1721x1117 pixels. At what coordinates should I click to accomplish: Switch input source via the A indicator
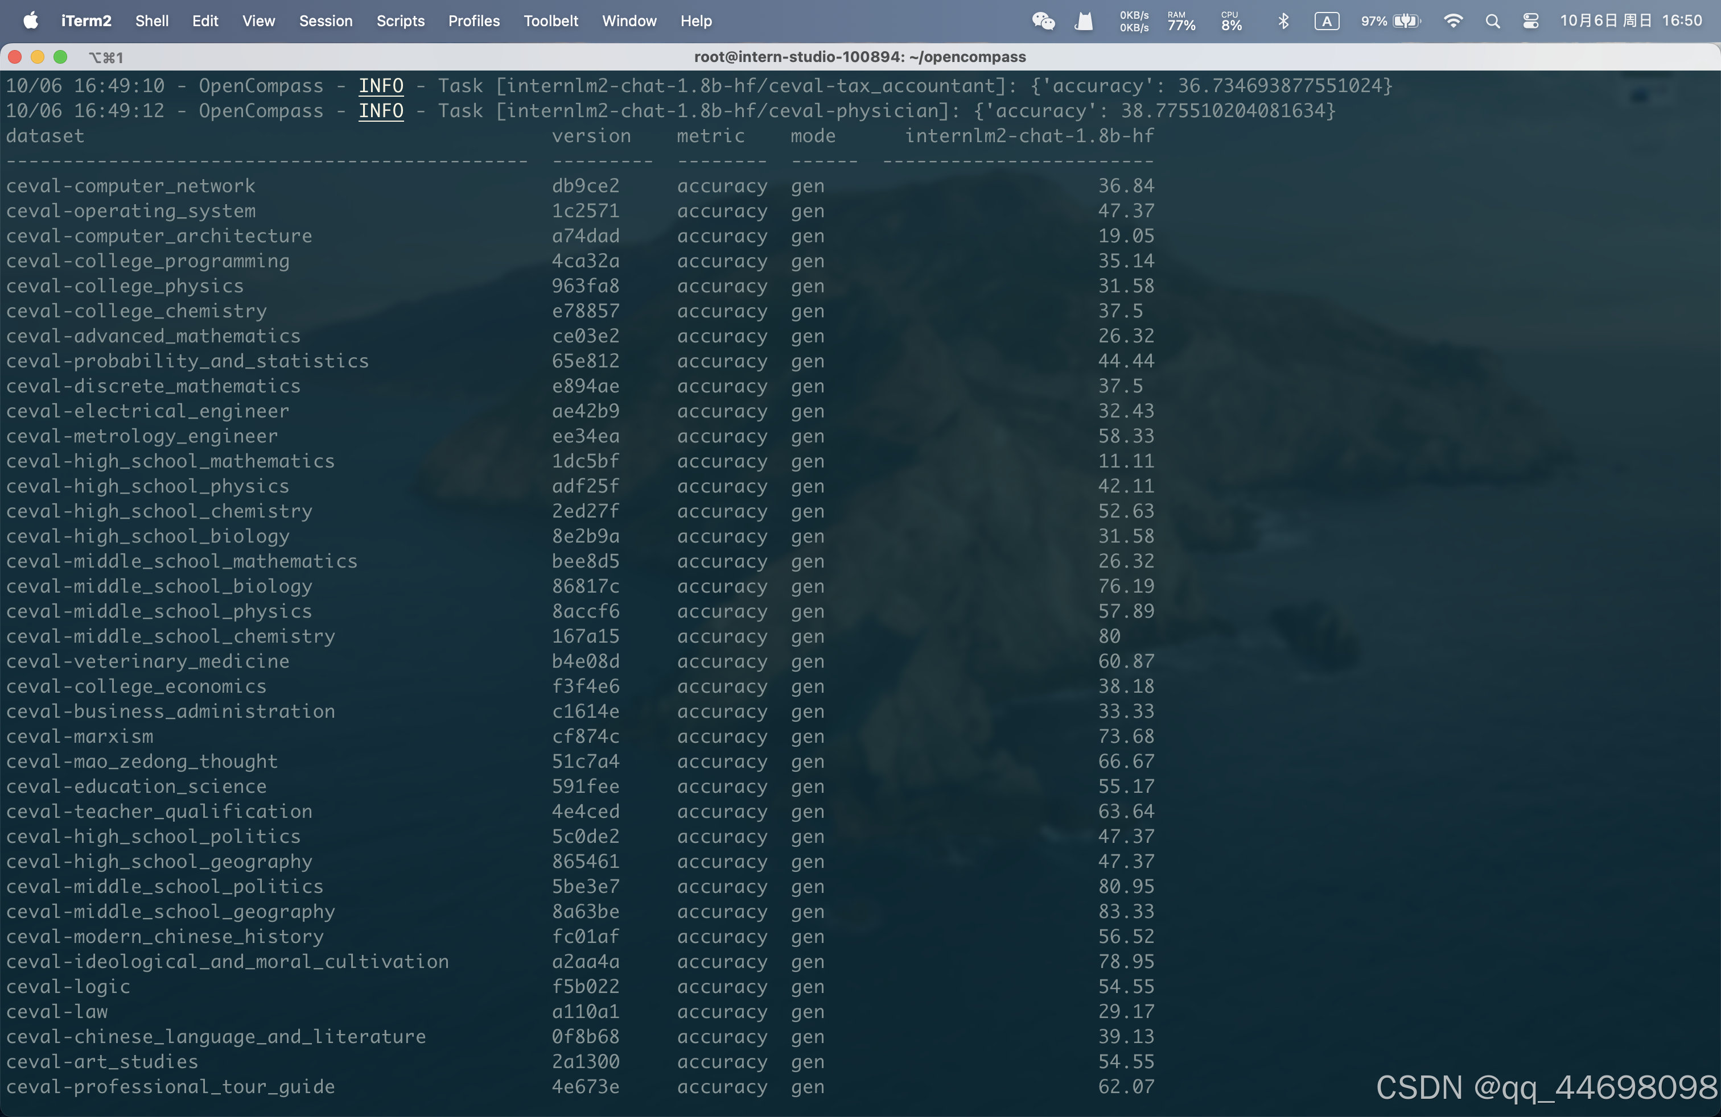click(1326, 21)
